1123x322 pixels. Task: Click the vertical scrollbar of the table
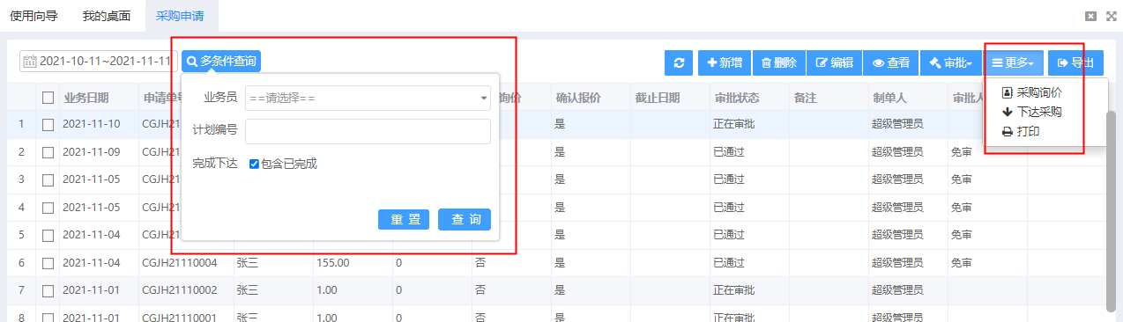pos(1112,211)
